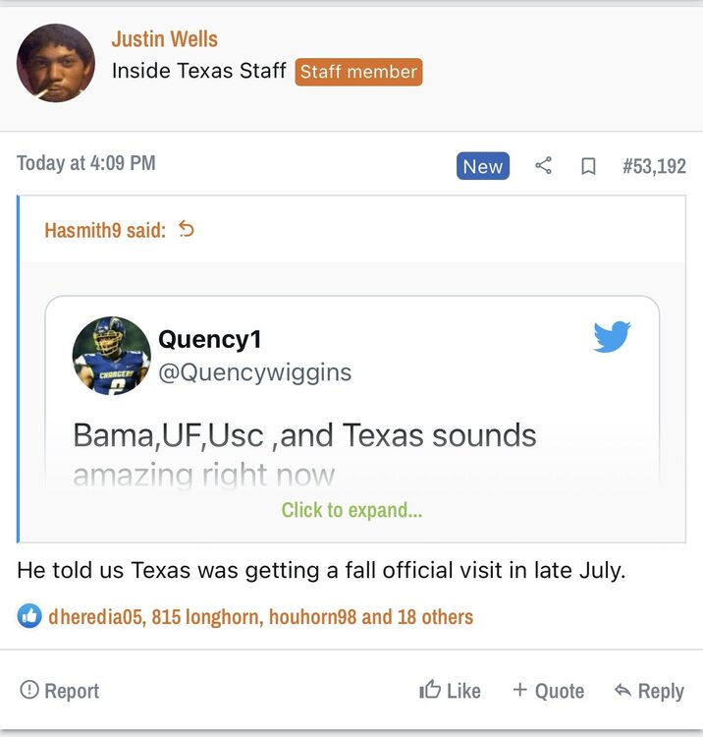
Task: Like this post
Action: coord(450,691)
